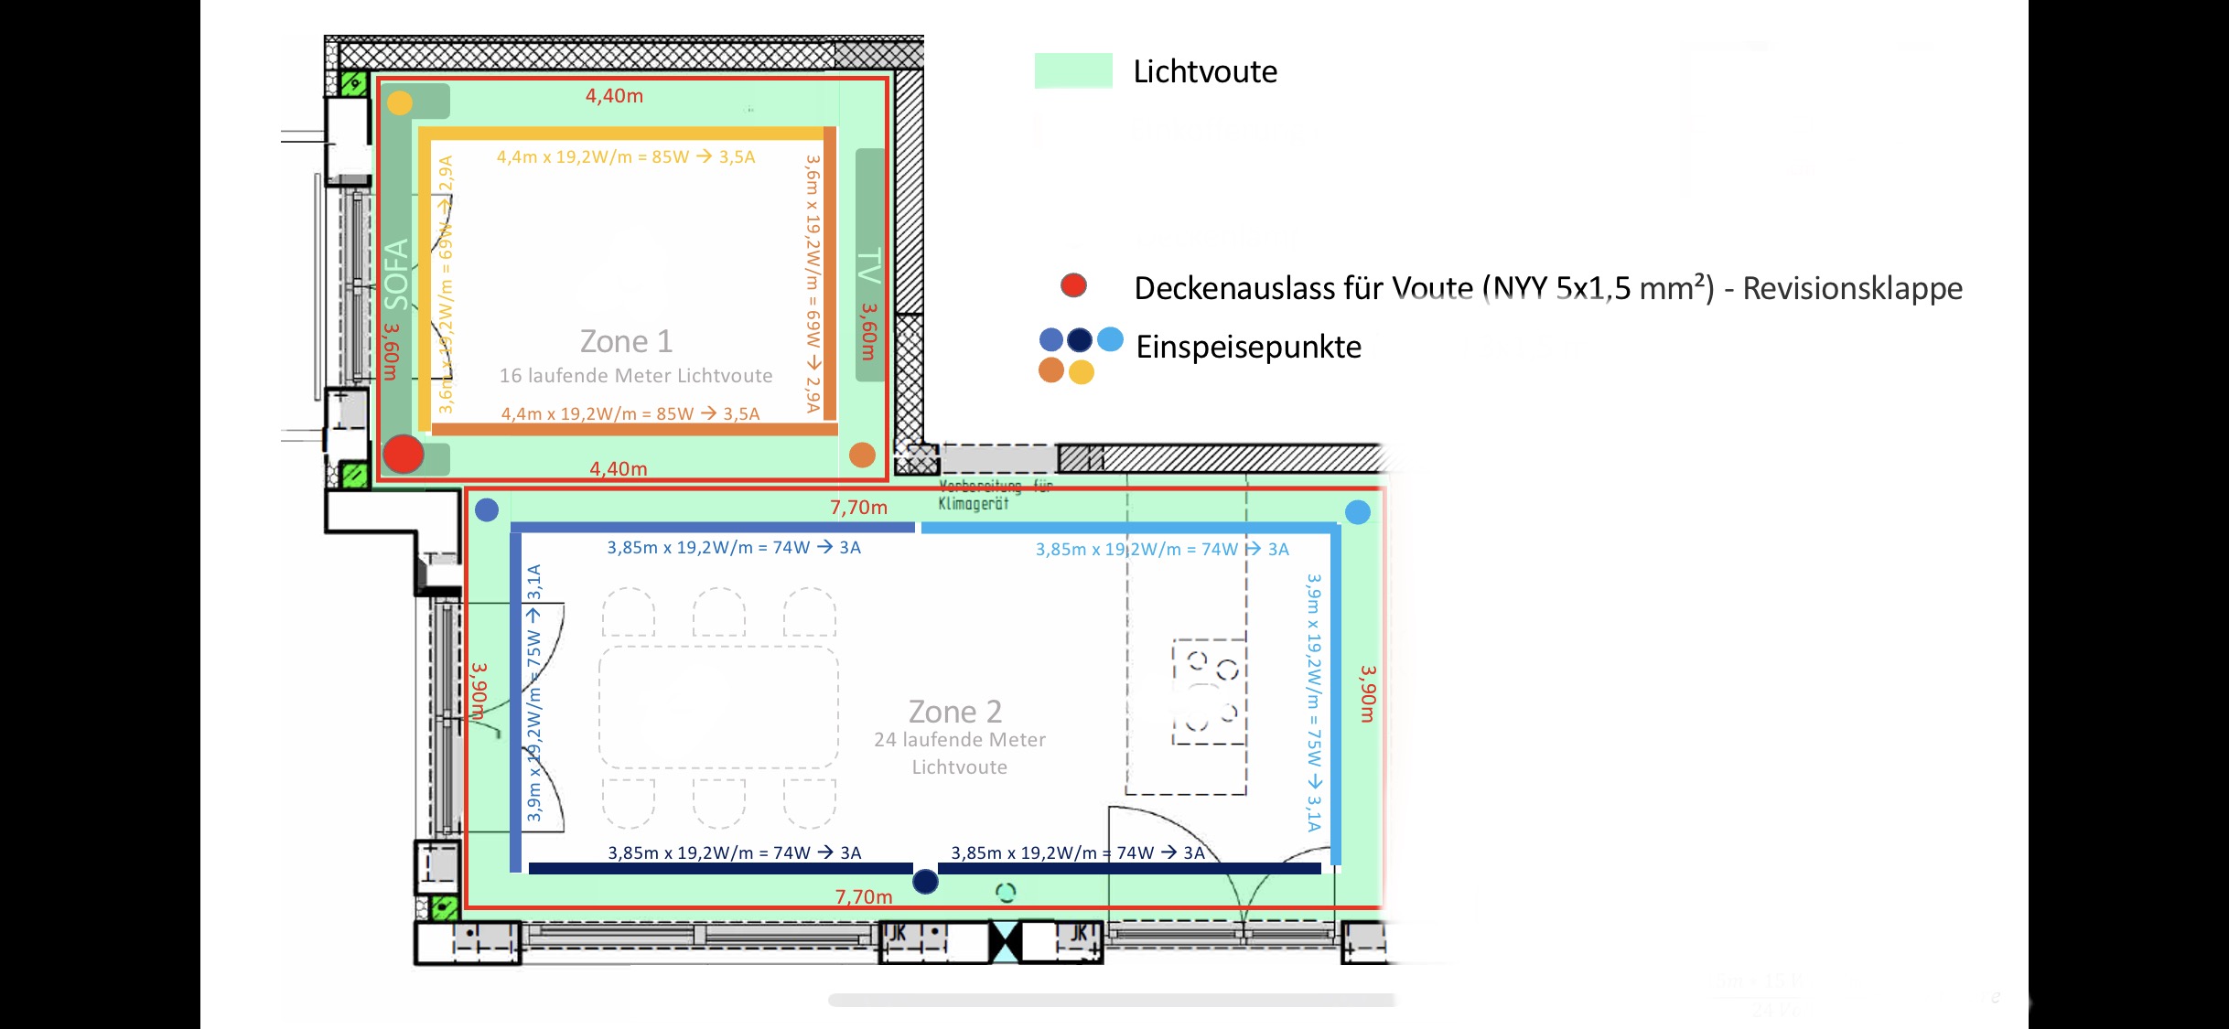The height and width of the screenshot is (1029, 2229).
Task: Click the cooktop burner symbol on kitchen island
Action: tap(1210, 691)
